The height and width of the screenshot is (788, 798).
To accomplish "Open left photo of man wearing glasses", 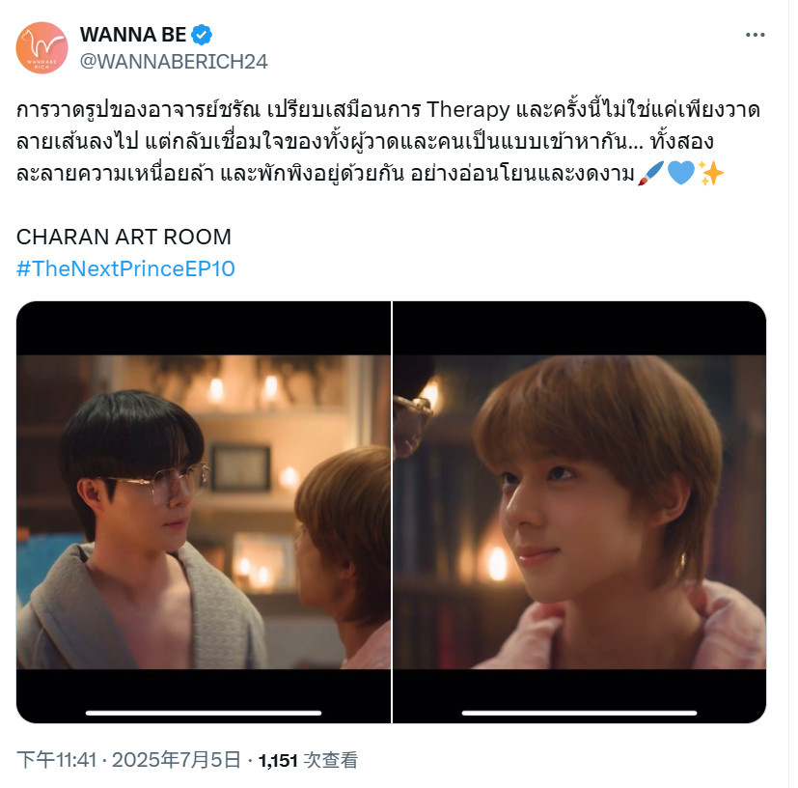I will coord(204,512).
